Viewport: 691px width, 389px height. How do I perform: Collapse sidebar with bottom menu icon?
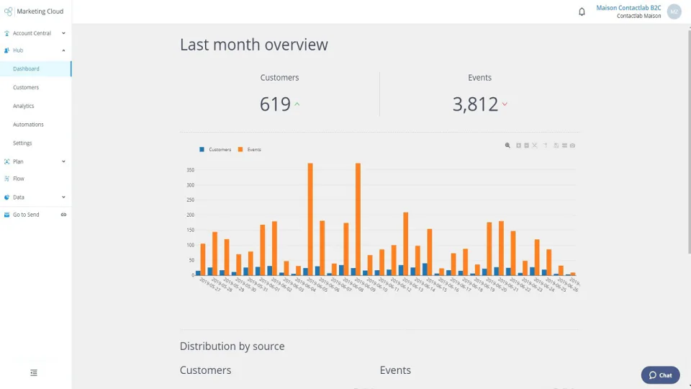34,373
